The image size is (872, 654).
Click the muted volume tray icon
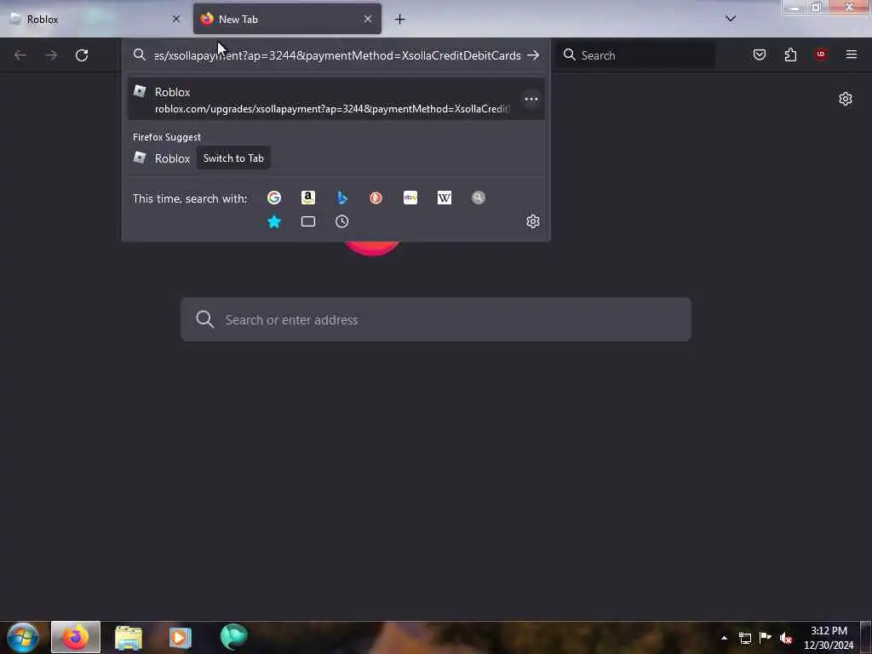[786, 638]
